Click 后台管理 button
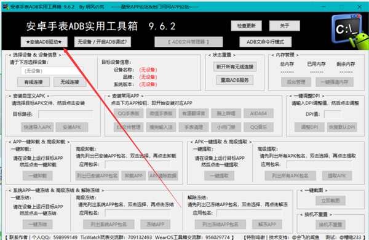The height and width of the screenshot is (240, 369). pos(296,82)
